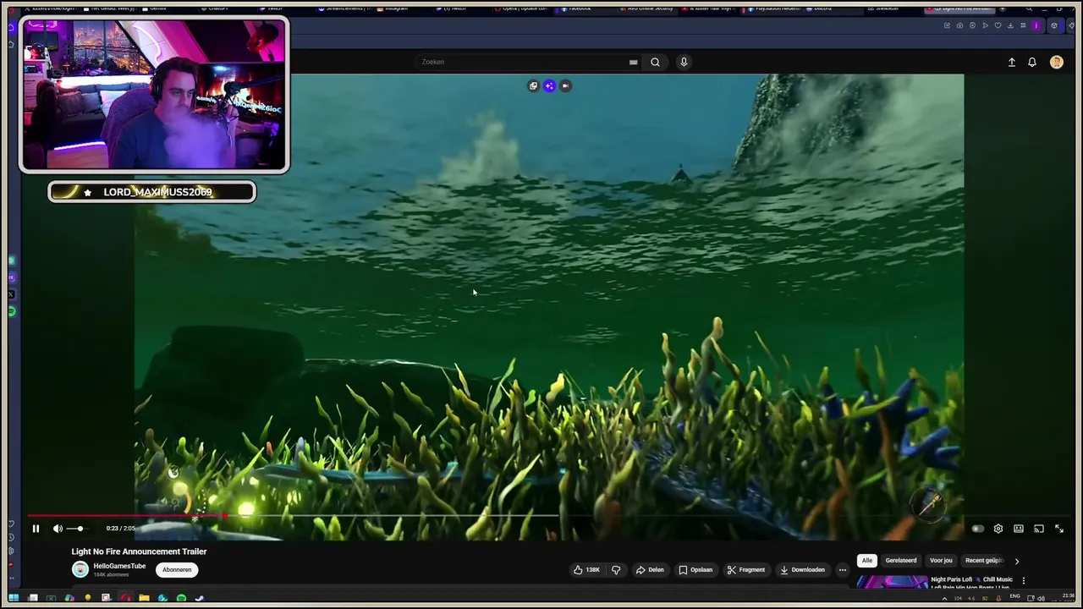Click the purple profile icon in the browser toolbar
Viewport: 1083px width, 609px height.
click(1036, 25)
